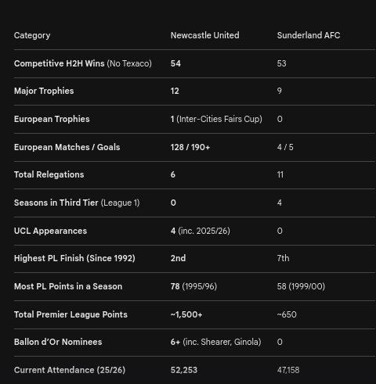Image resolution: width=376 pixels, height=384 pixels.
Task: Select the Seasons in Third Tier label
Action: point(77,203)
